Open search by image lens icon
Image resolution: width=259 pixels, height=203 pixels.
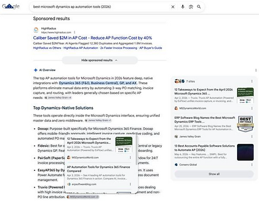point(191,7)
